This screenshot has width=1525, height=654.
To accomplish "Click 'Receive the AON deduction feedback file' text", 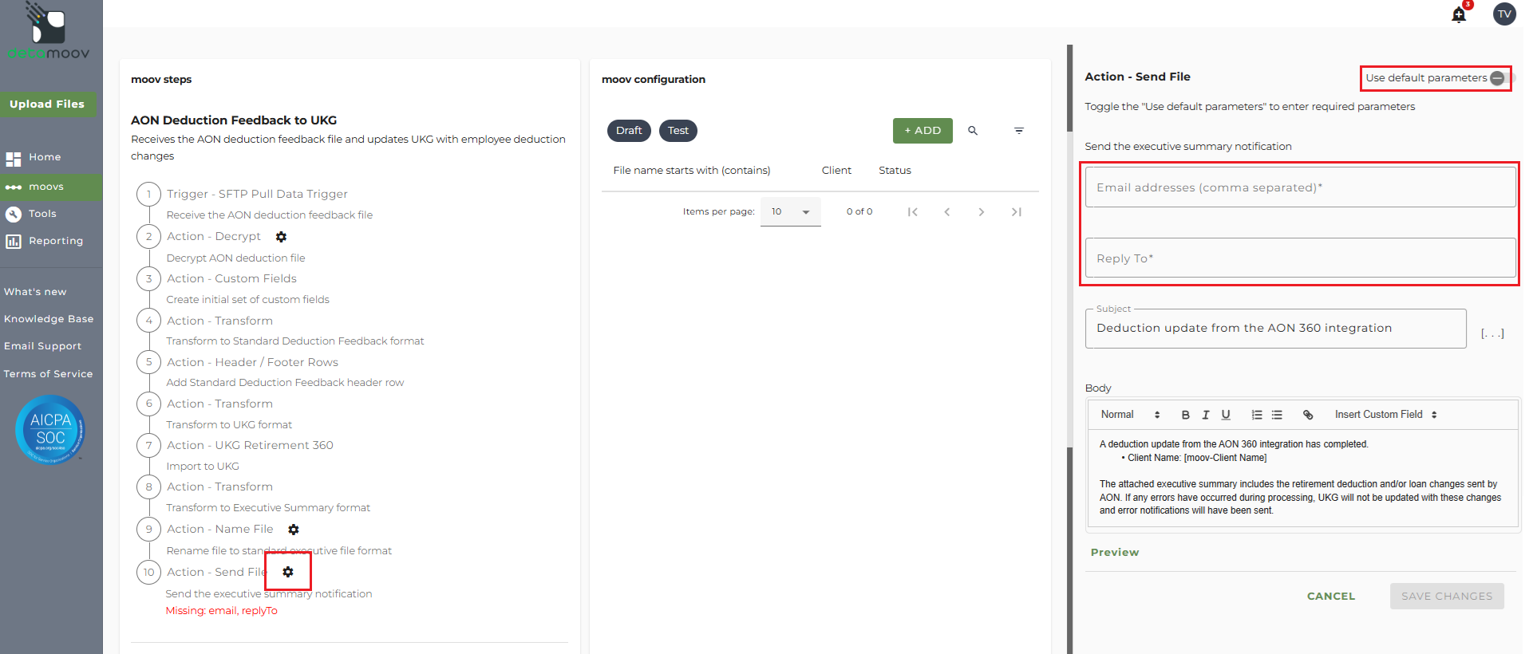I will (x=269, y=215).
